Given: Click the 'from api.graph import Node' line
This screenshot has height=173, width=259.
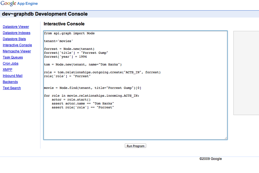Looking at the screenshot, I should tap(69, 33).
